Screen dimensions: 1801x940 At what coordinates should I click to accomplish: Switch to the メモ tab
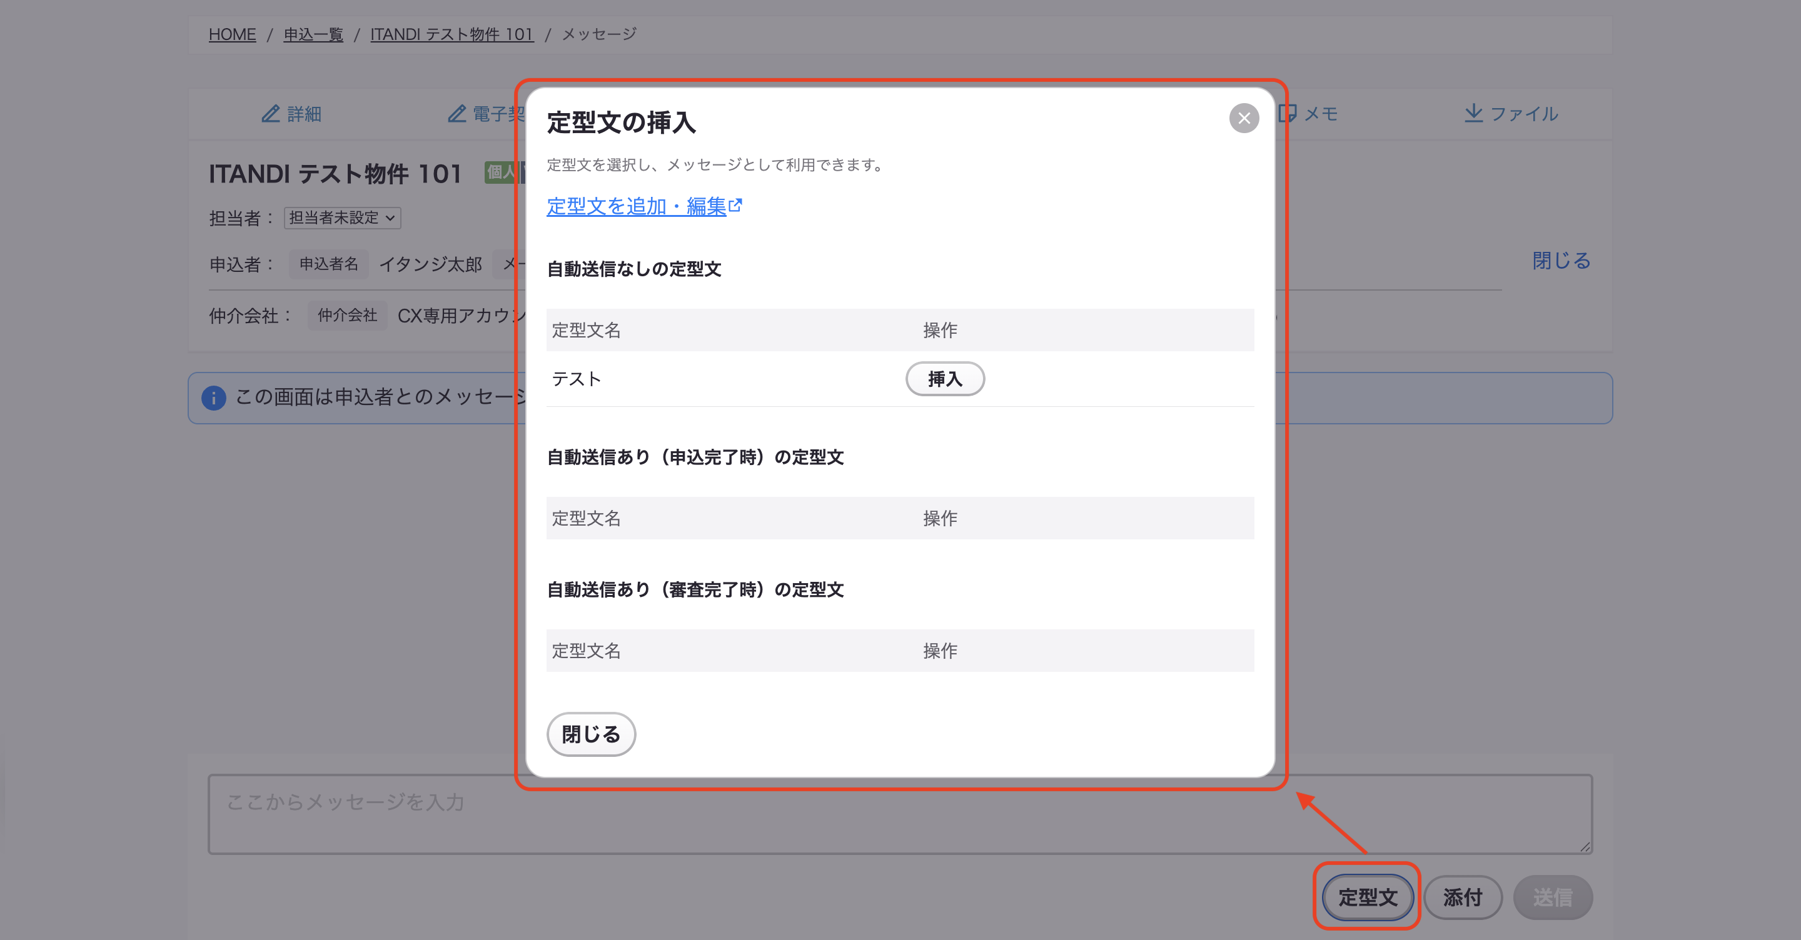(1309, 114)
